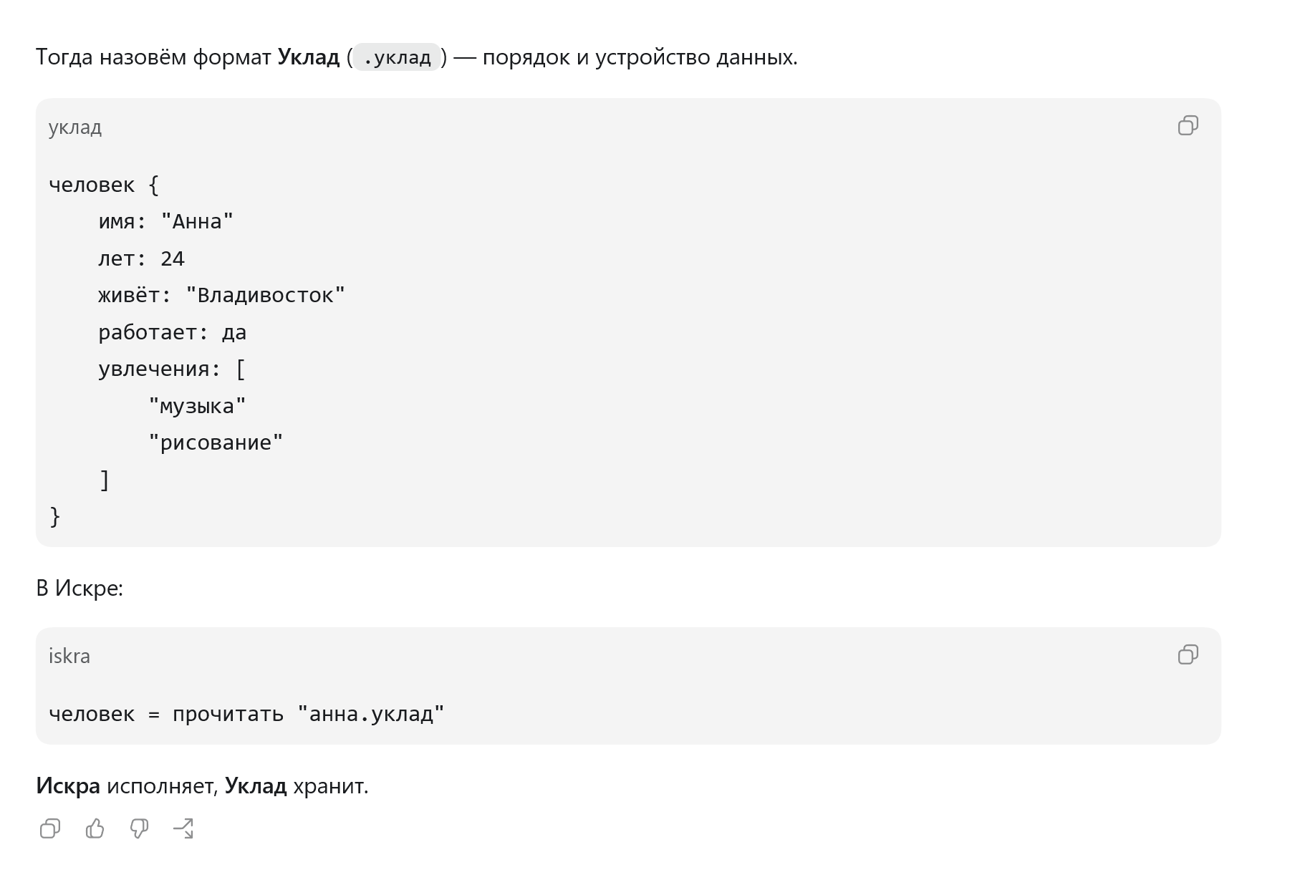The image size is (1290, 885).
Task: Click the share arrow icon below response
Action: click(x=183, y=828)
